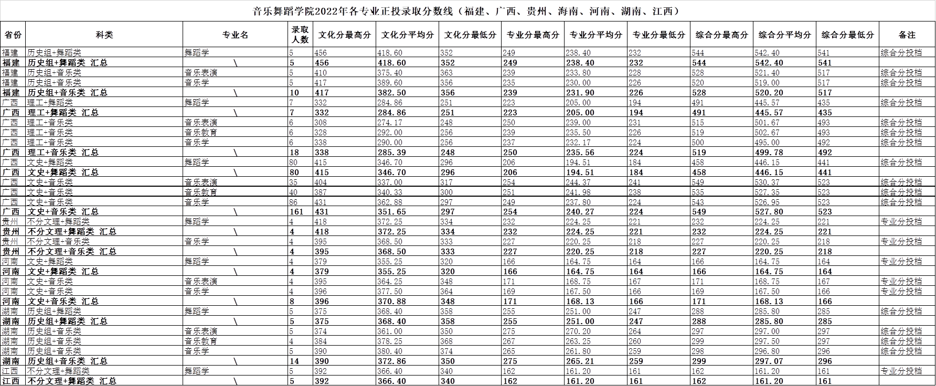Screen dimensions: 936x386
Task: Click the 文化分最高分 column header
Action: click(344, 35)
